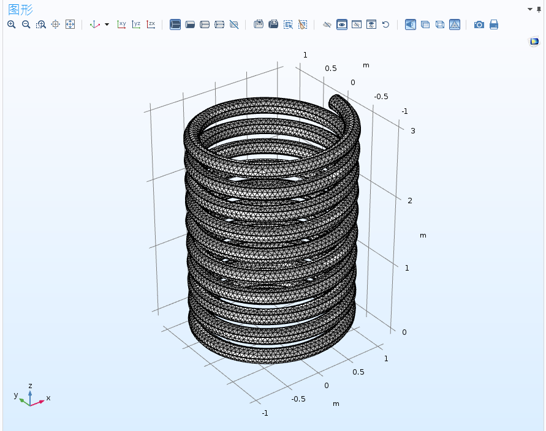Toggle hide selected objects eye icon

[327, 24]
